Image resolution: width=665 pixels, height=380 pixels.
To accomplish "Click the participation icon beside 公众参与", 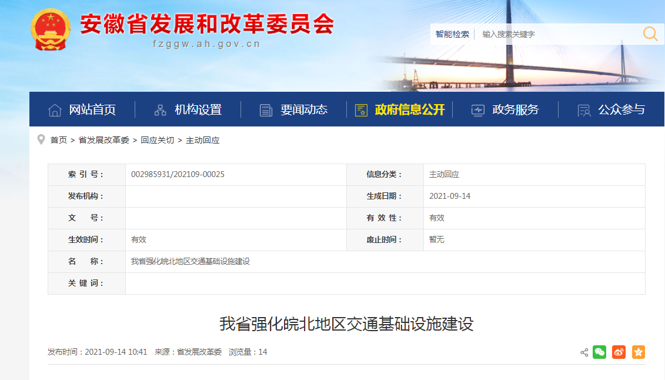I will coord(584,111).
